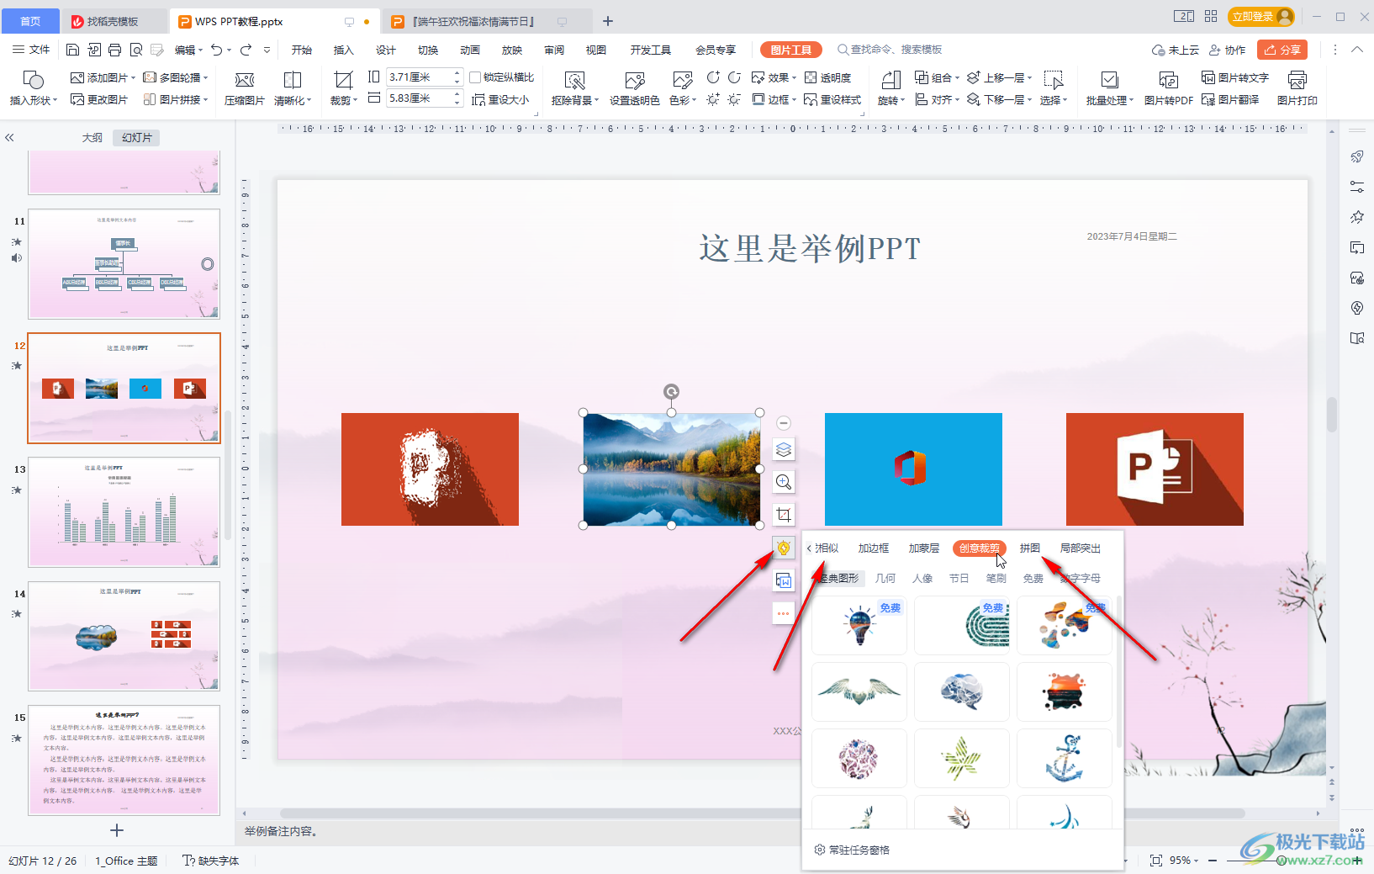Click the save icon in quick toolbar
1374x874 pixels.
pyautogui.click(x=73, y=50)
